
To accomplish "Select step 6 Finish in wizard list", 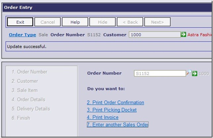I will pos(21,118).
